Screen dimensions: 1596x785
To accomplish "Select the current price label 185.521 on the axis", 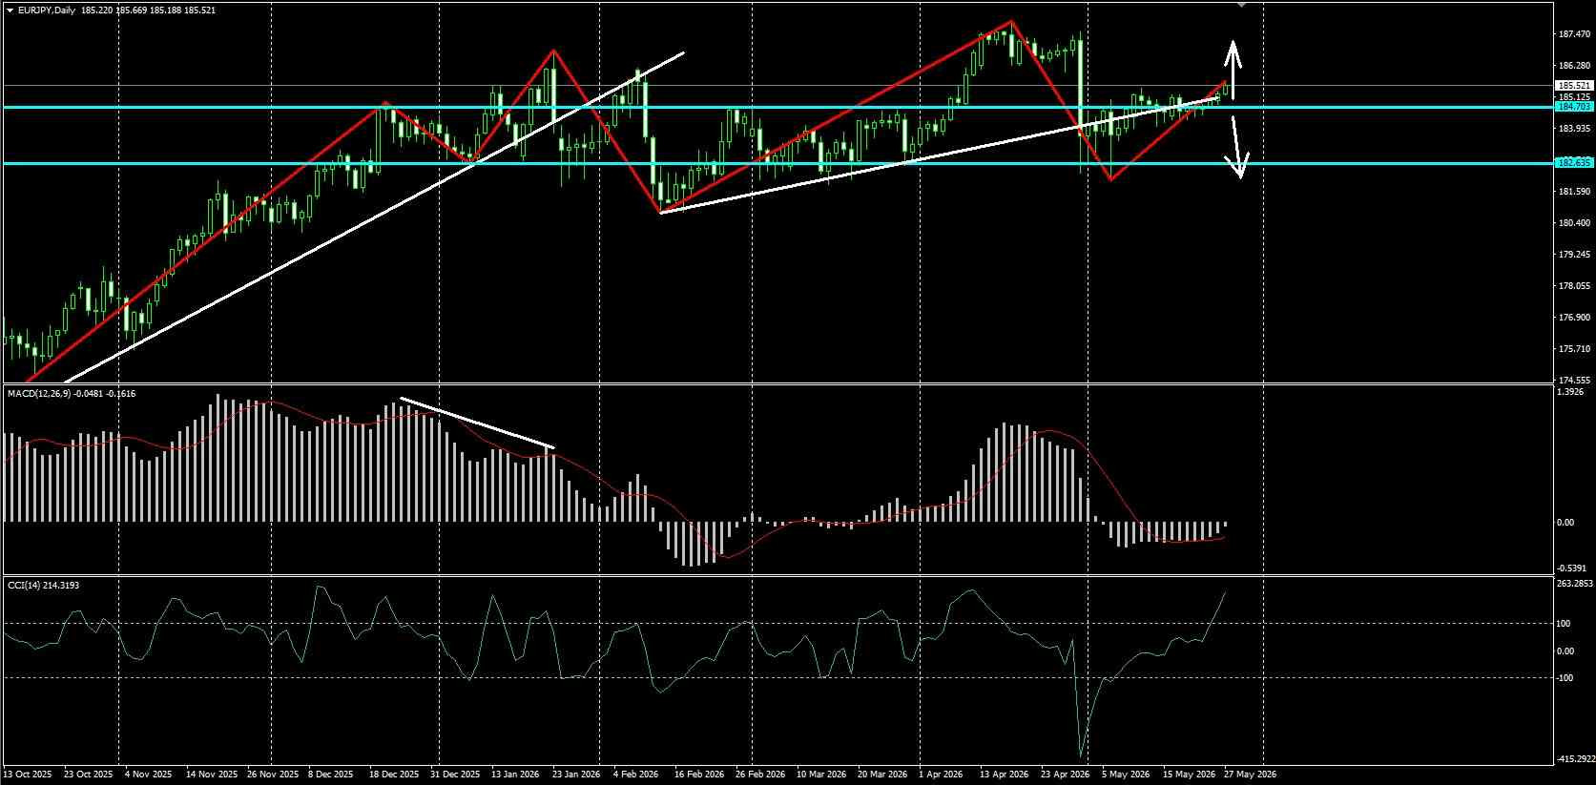I will point(1573,86).
